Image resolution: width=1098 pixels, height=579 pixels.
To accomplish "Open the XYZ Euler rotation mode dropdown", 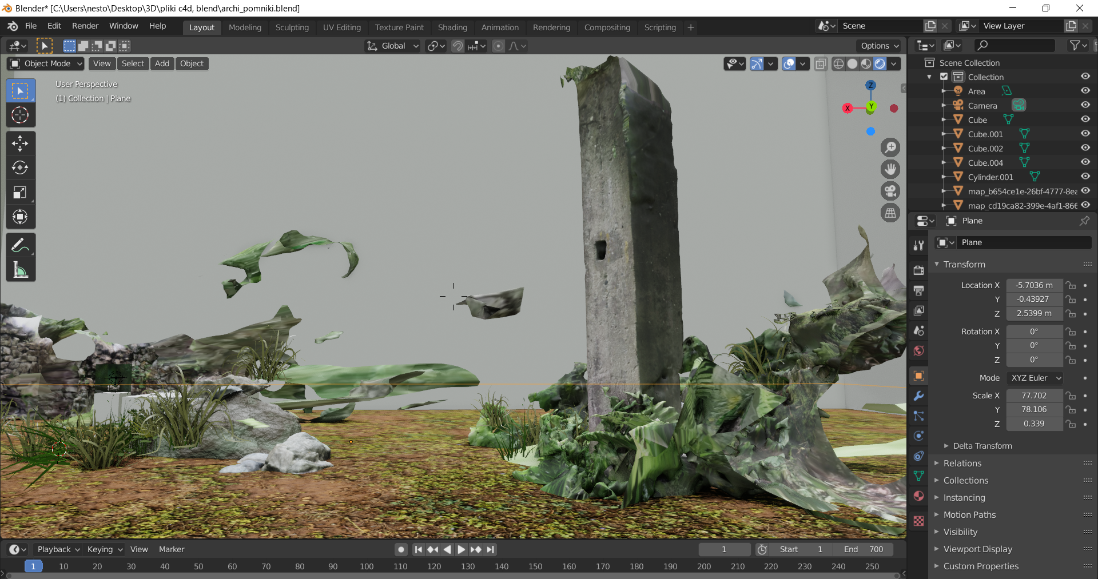I will 1035,378.
